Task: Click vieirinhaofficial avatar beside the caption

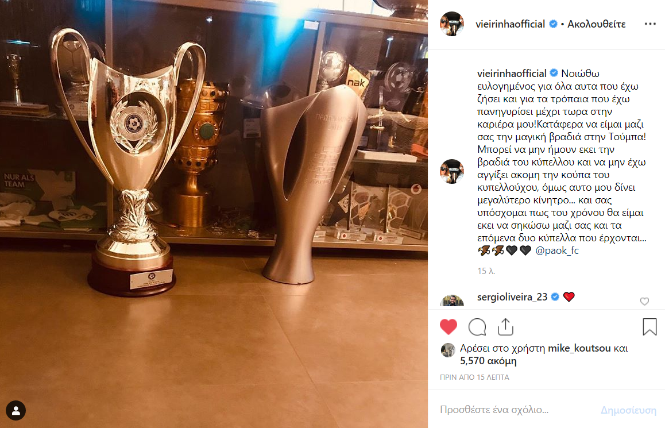Action: [x=452, y=171]
